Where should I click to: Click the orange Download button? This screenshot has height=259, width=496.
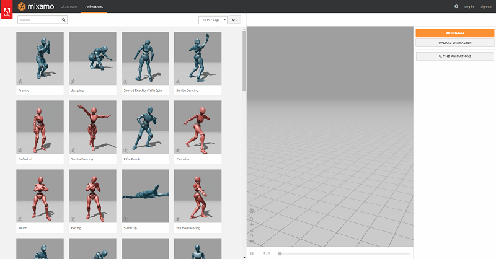click(x=455, y=33)
